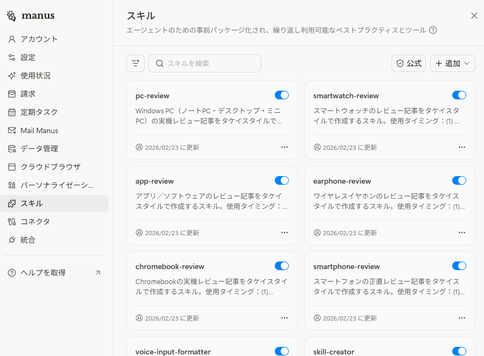Toggle the app-review skill off
The height and width of the screenshot is (356, 484).
pos(282,180)
